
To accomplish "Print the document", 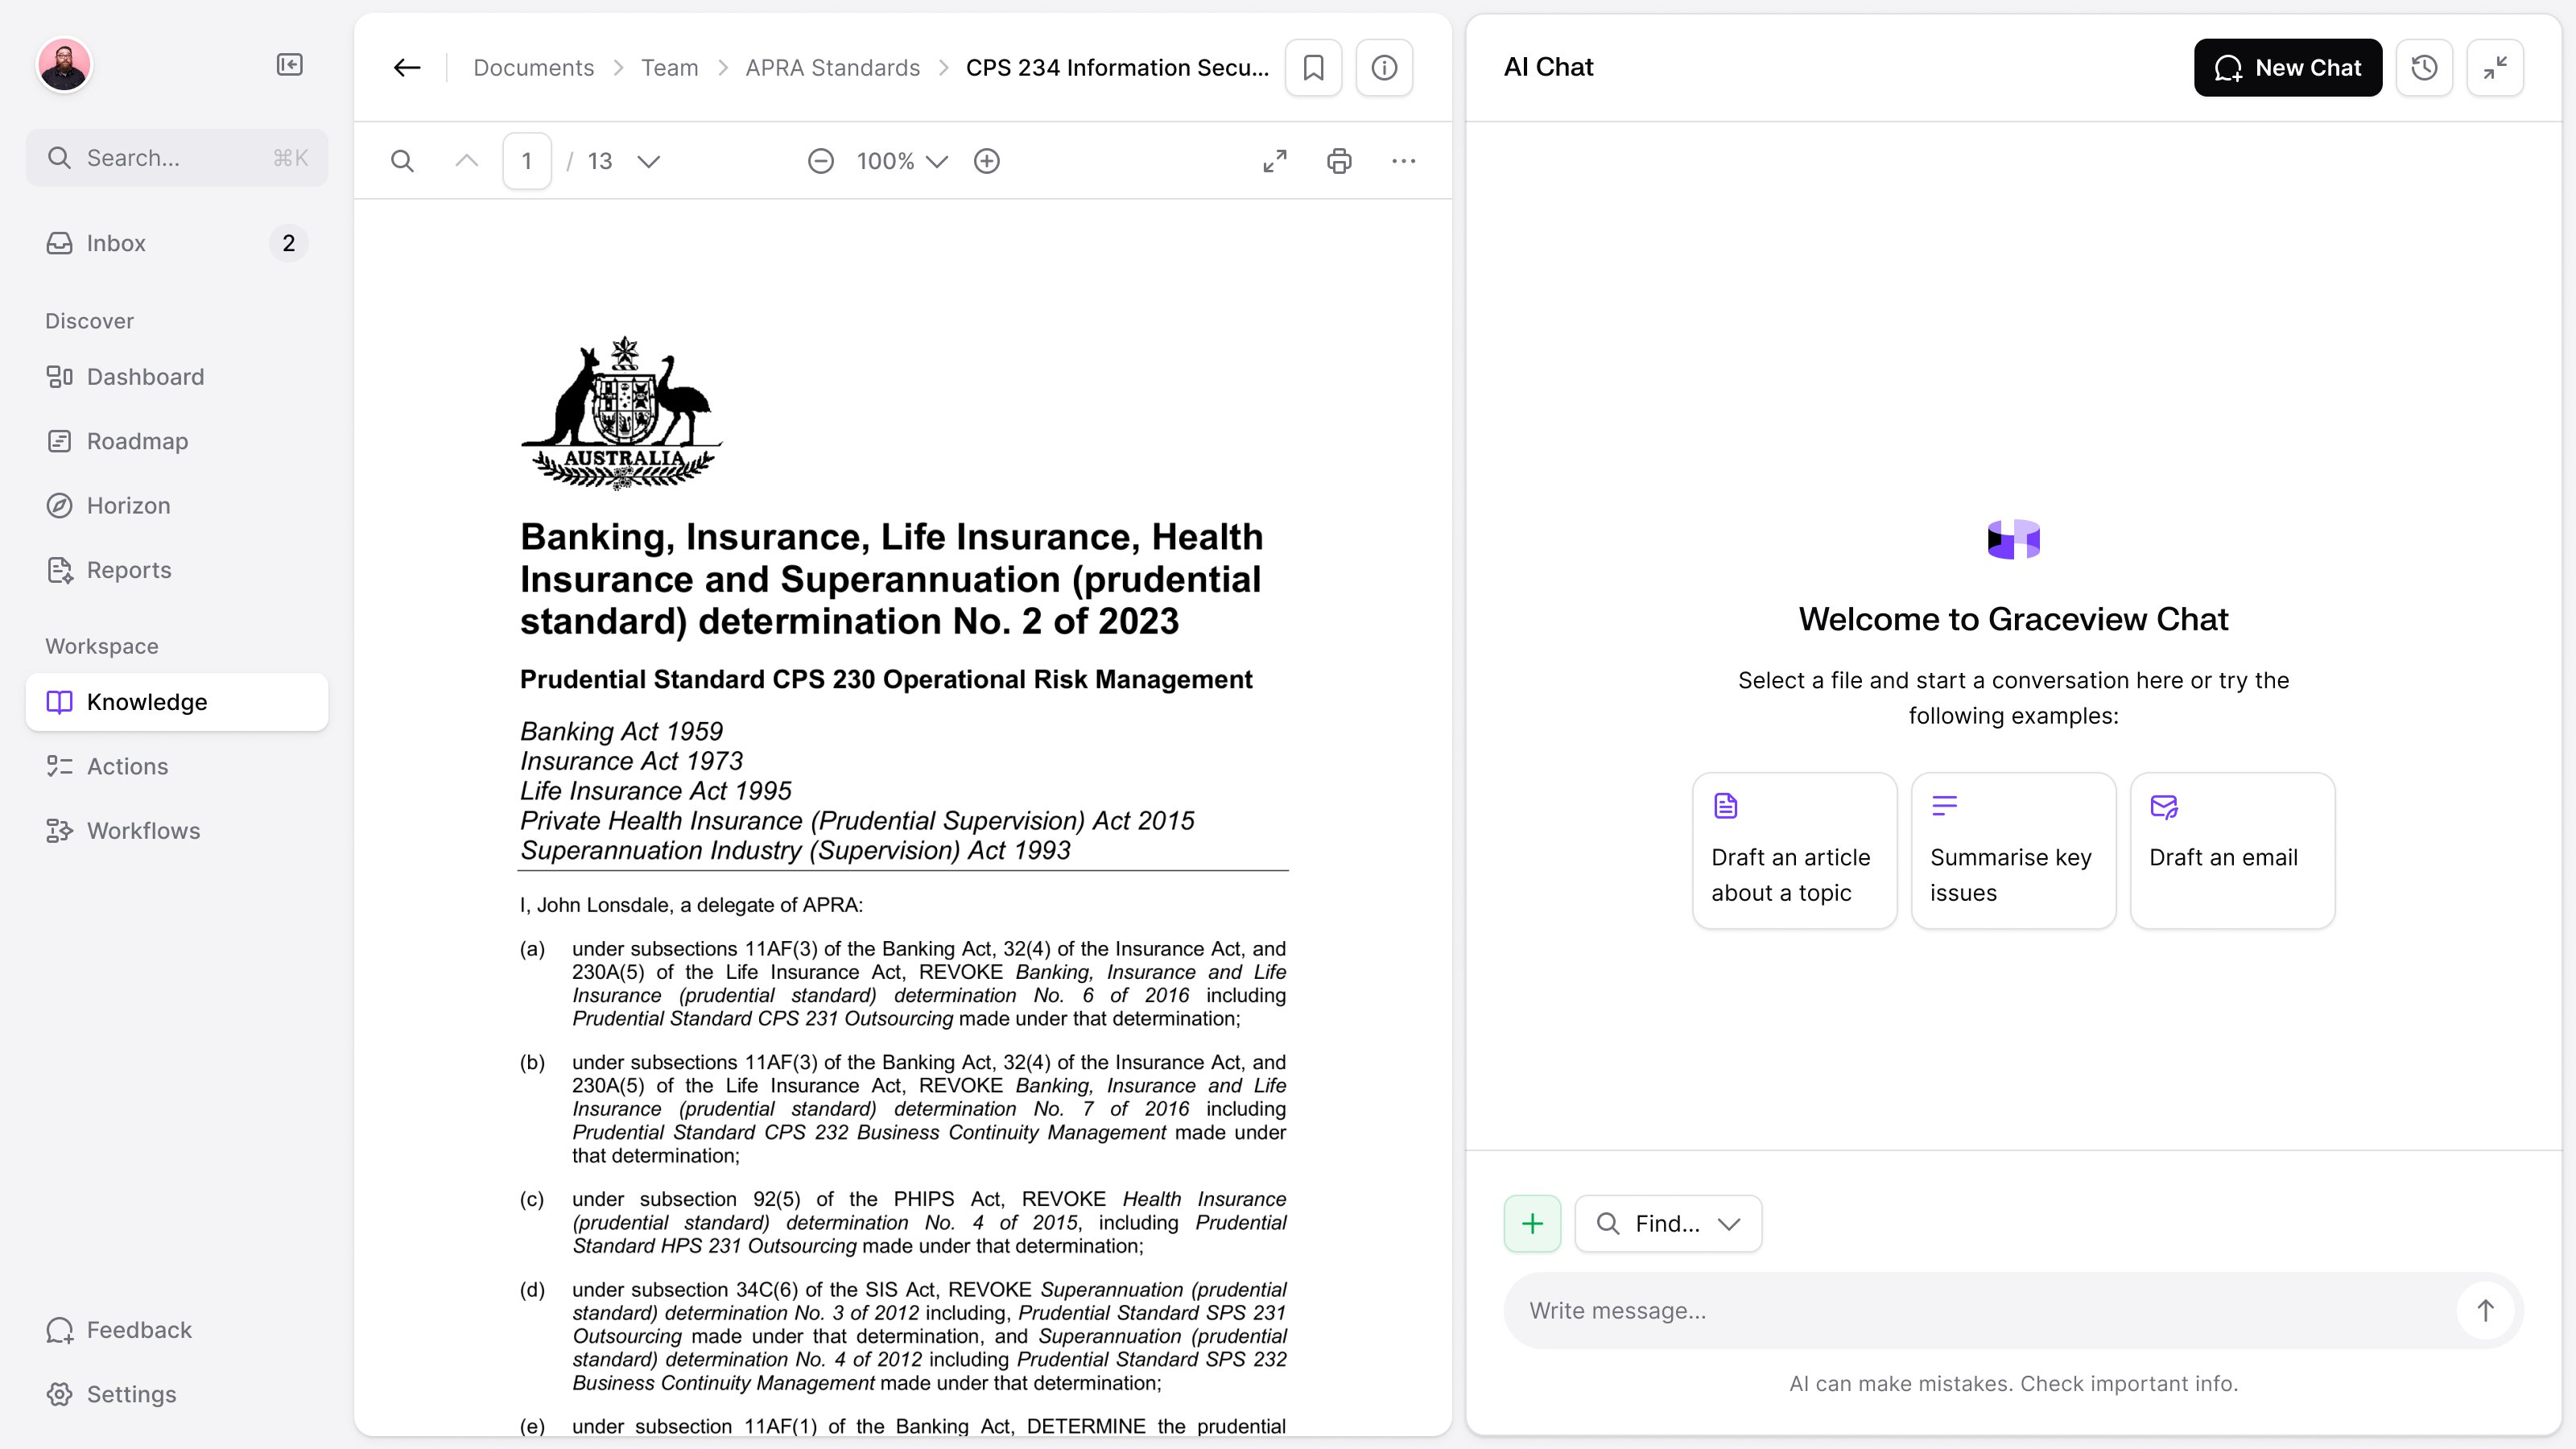I will 1339,161.
